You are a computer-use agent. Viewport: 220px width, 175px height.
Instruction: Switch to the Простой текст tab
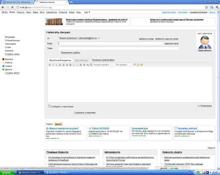(x=82, y=60)
